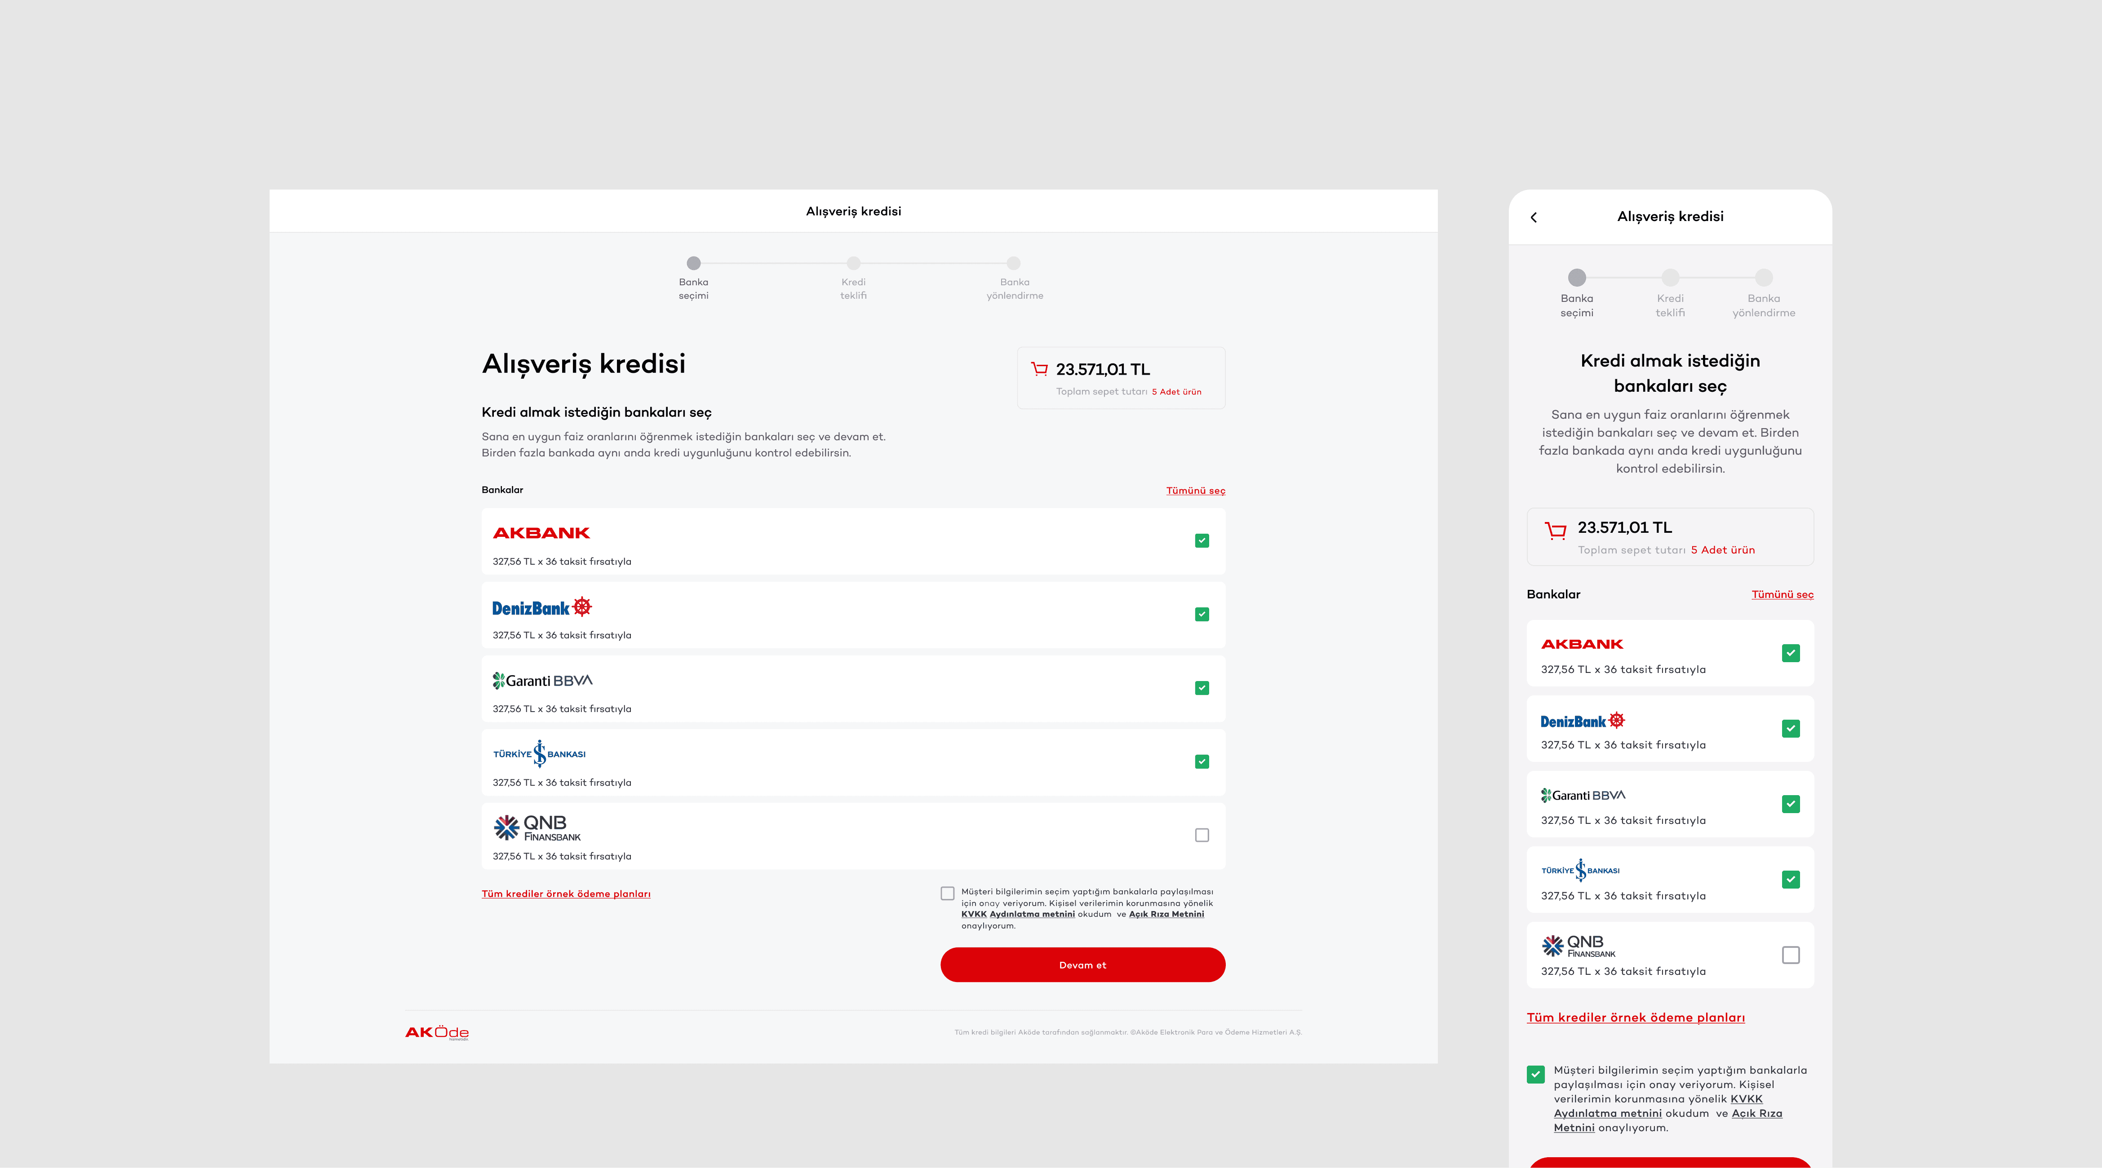Disable the consent checkbox in the mobile view
The width and height of the screenshot is (2102, 1168).
(x=1536, y=1074)
